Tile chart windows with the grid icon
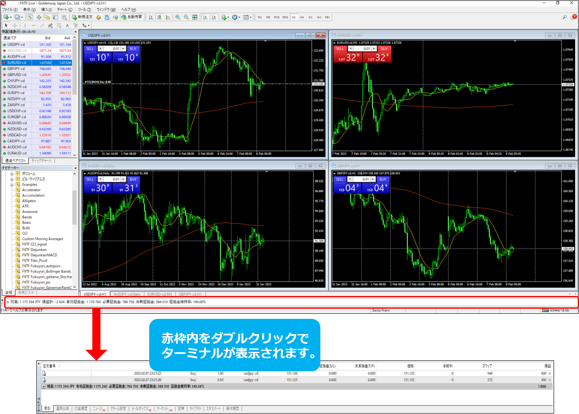Viewport: 579px width, 414px height. pyautogui.click(x=195, y=17)
